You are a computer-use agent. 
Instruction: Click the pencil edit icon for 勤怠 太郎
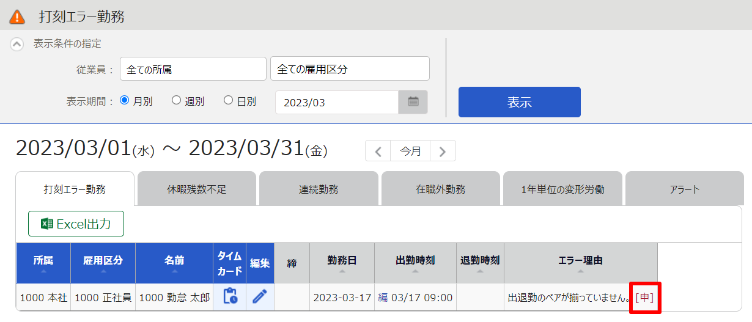click(x=260, y=297)
